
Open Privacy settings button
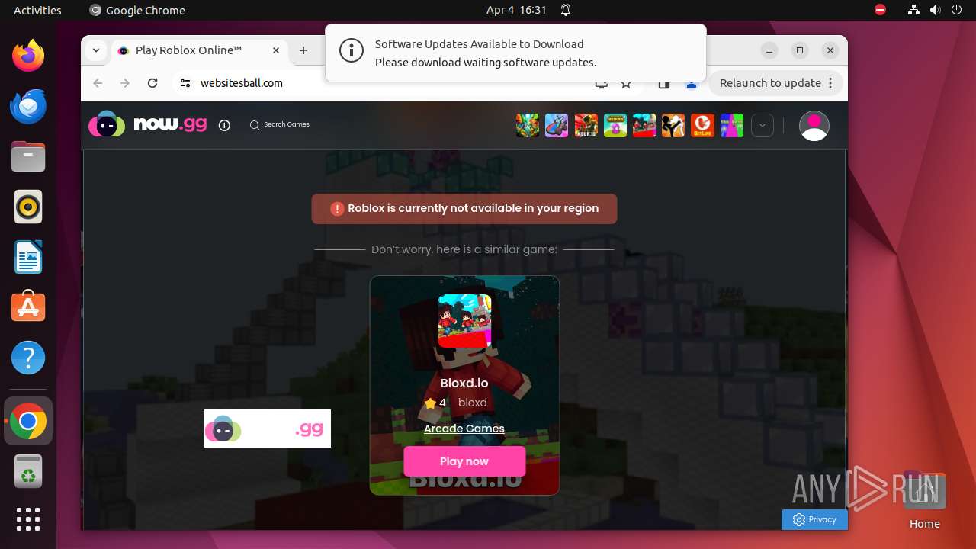[814, 519]
